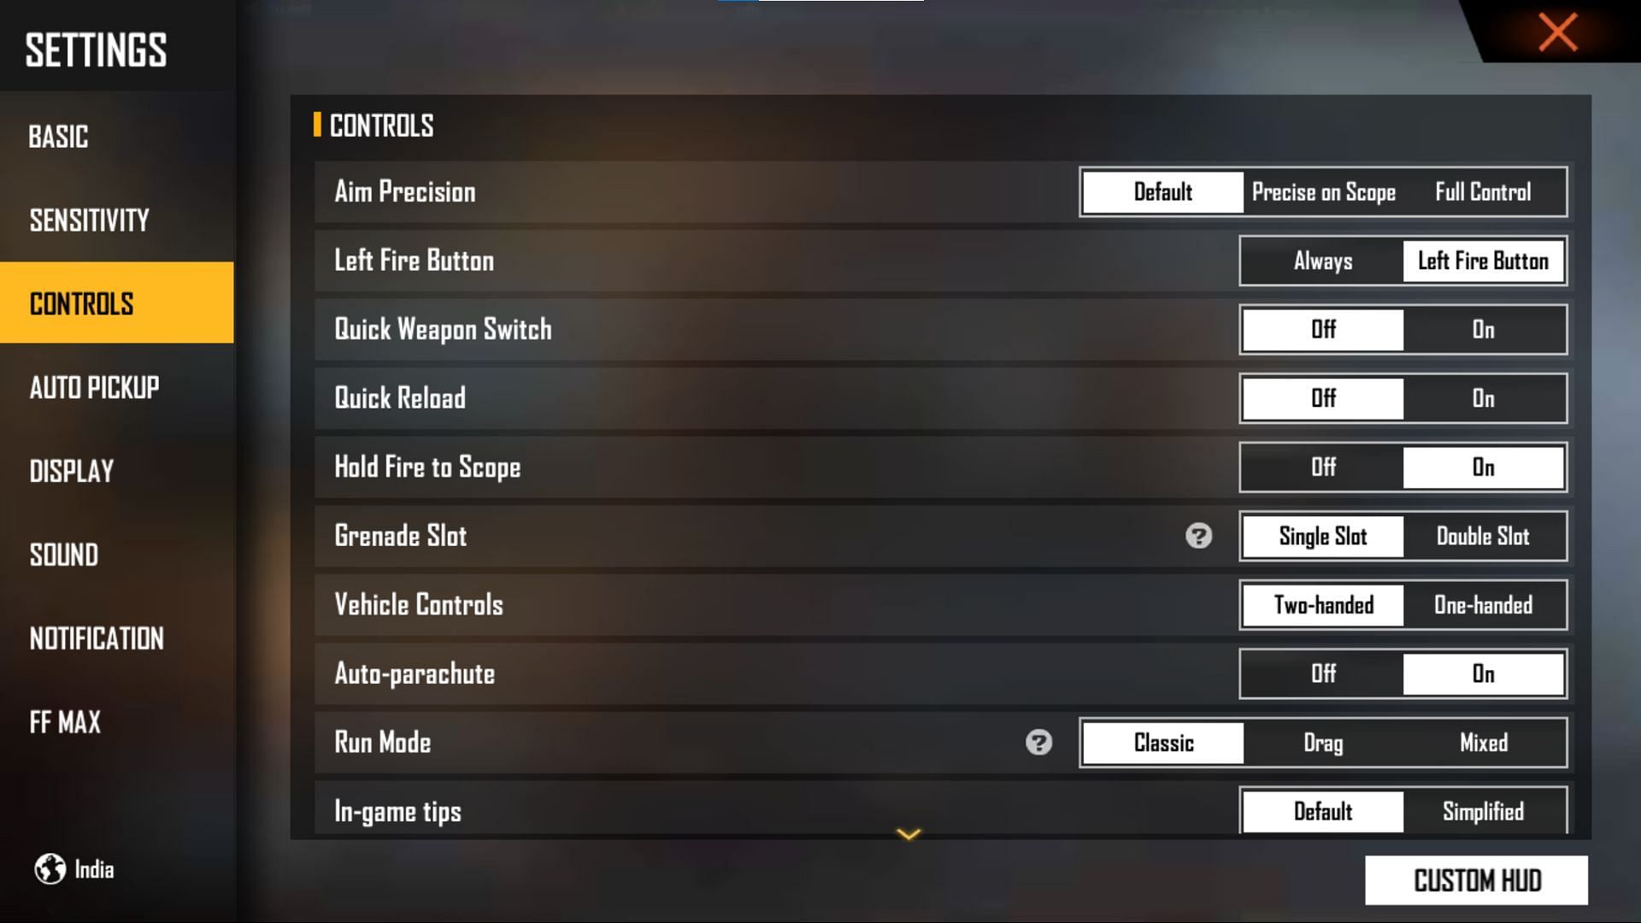Screen dimensions: 1641x923
Task: Navigate to FF MAX settings section
Action: [x=63, y=722]
